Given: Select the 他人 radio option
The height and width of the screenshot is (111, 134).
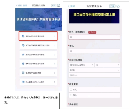Looking at the screenshot, I should pos(71,95).
